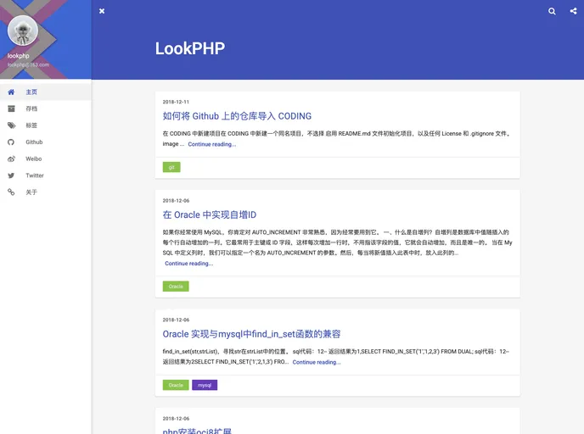Click date 2018-12-06 above php安装oci8 post
The image size is (584, 434).
176,419
